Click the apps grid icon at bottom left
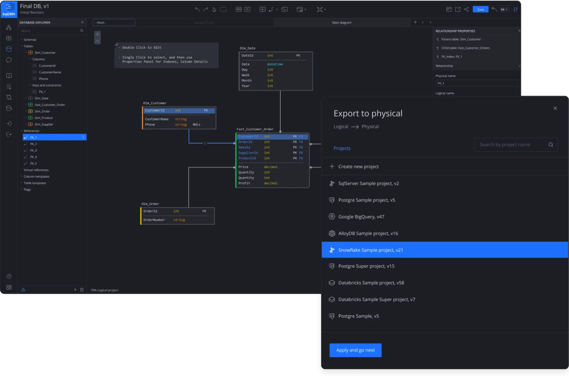The width and height of the screenshot is (569, 380). [9, 287]
